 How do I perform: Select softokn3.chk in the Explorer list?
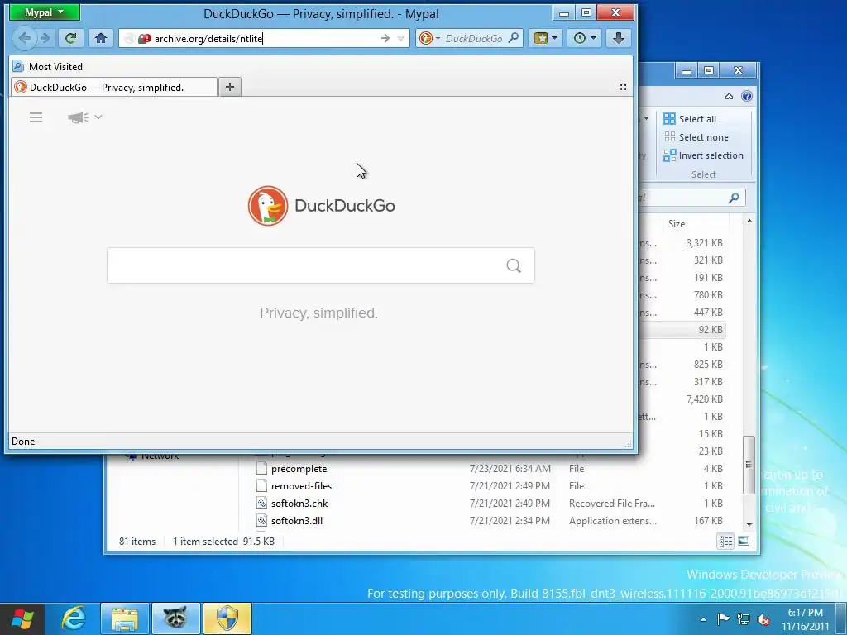tap(299, 504)
